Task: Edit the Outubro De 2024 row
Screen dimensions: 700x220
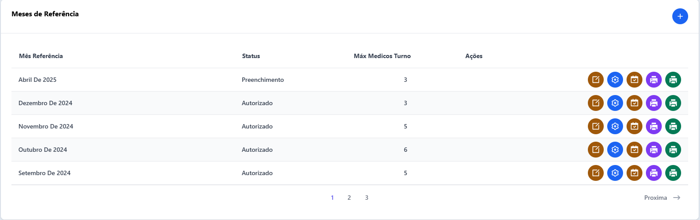Action: [596, 150]
